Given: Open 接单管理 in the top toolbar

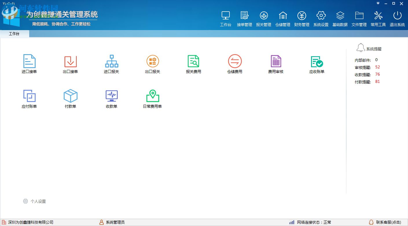Looking at the screenshot, I should click(245, 19).
